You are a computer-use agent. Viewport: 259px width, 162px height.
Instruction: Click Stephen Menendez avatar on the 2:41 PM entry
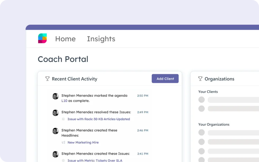coord(55,154)
